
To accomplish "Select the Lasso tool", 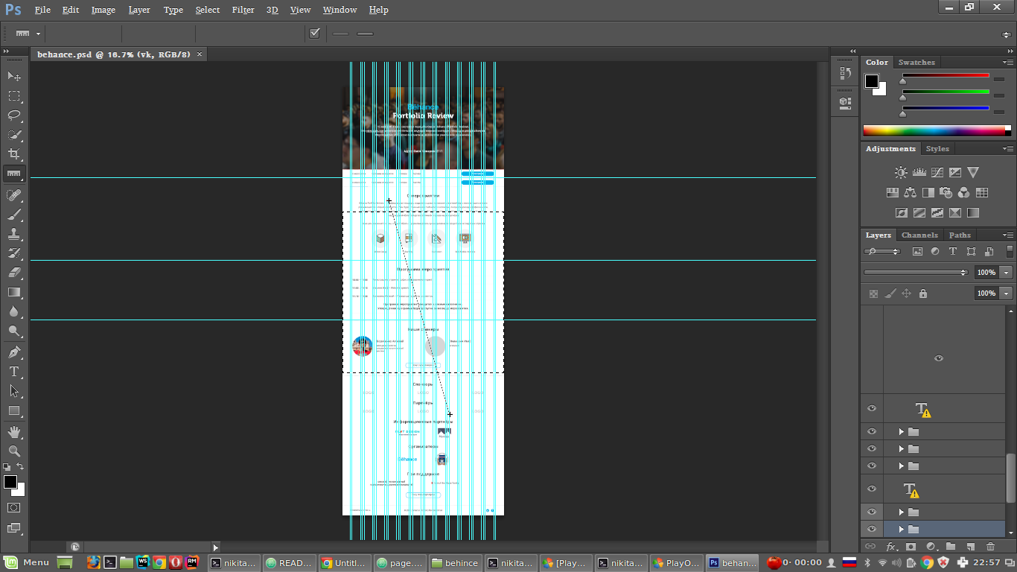I will pos(14,115).
